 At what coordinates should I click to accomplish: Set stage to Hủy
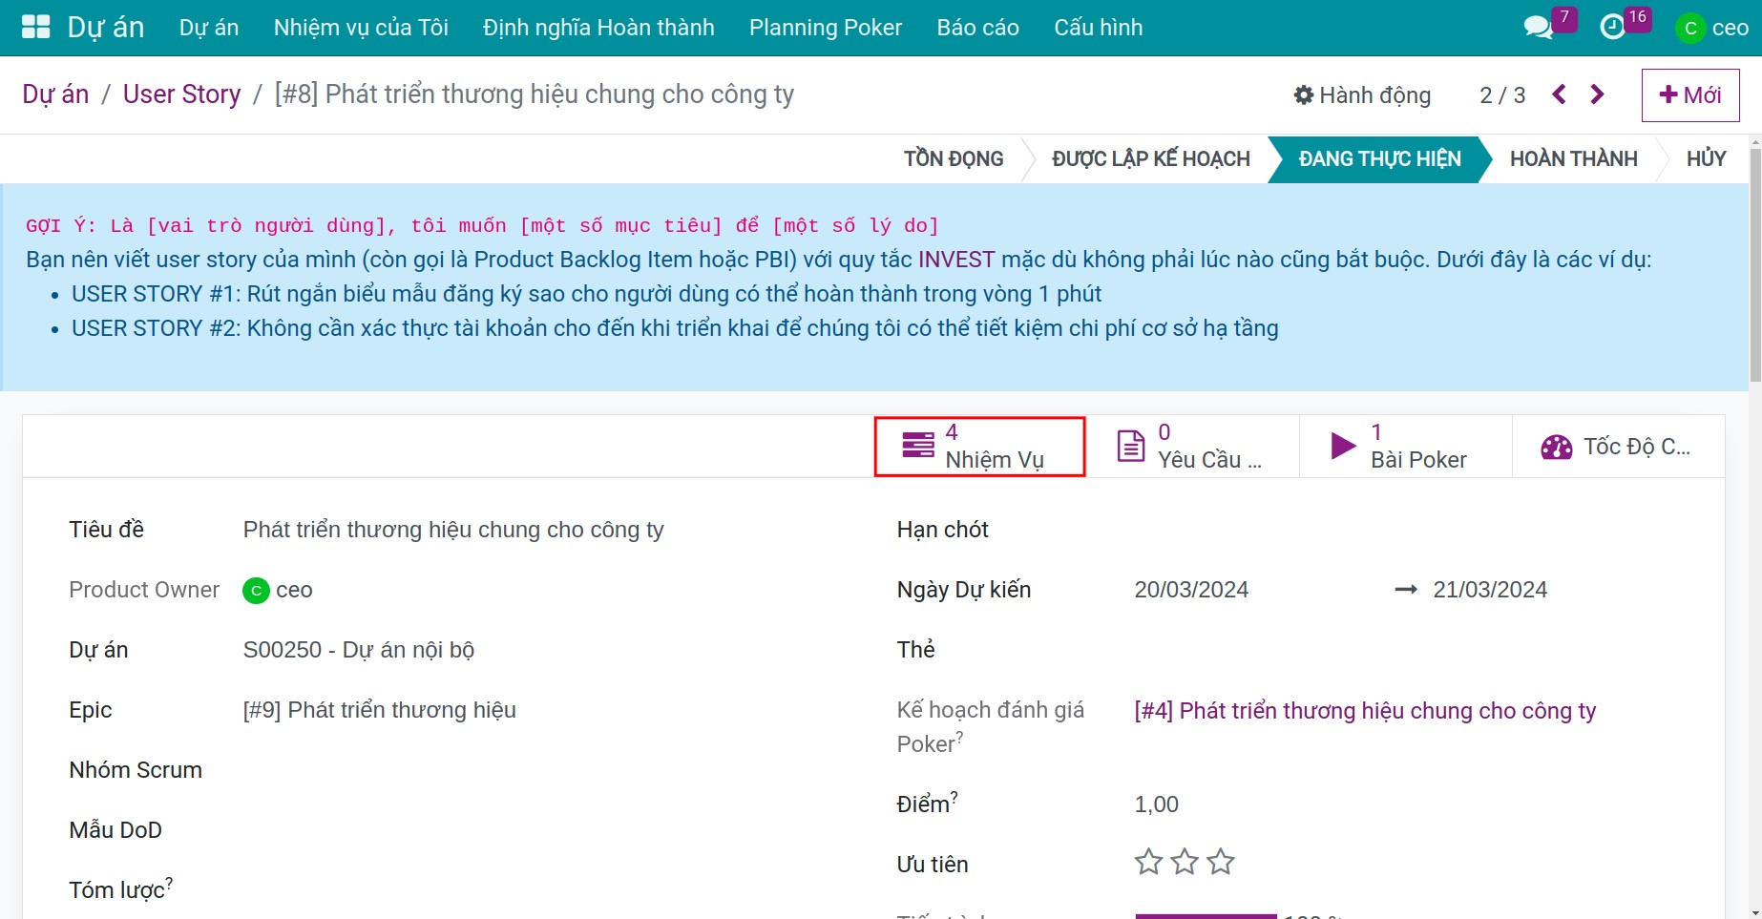[x=1707, y=158]
